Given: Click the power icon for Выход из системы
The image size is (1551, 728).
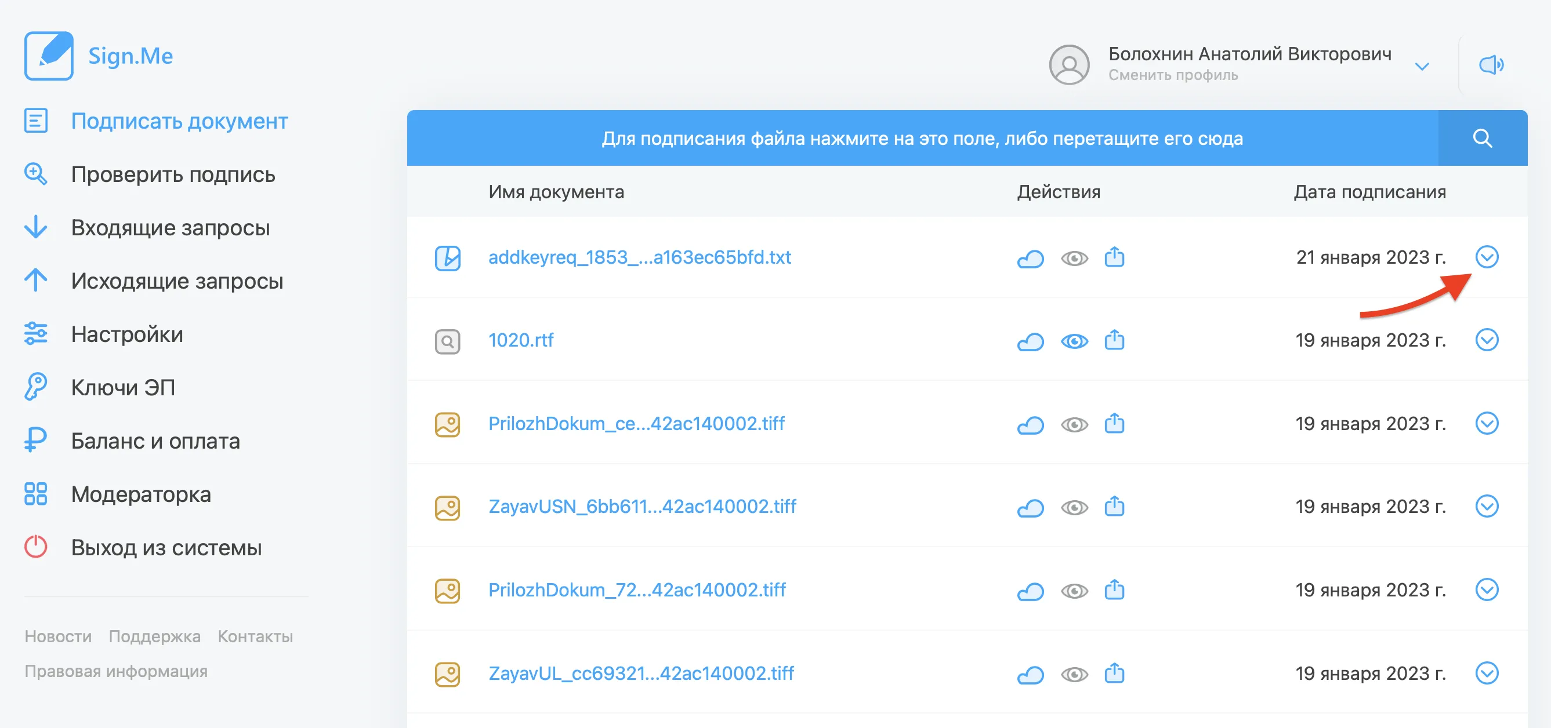Looking at the screenshot, I should [35, 547].
